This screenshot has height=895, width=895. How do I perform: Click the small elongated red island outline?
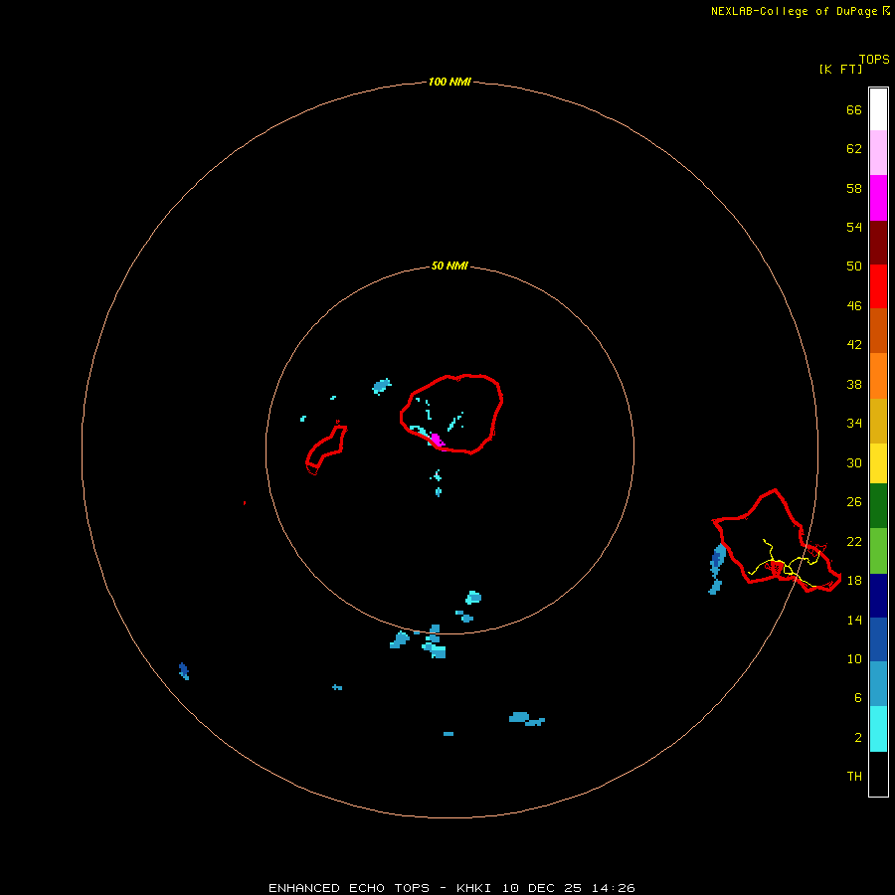click(x=326, y=448)
